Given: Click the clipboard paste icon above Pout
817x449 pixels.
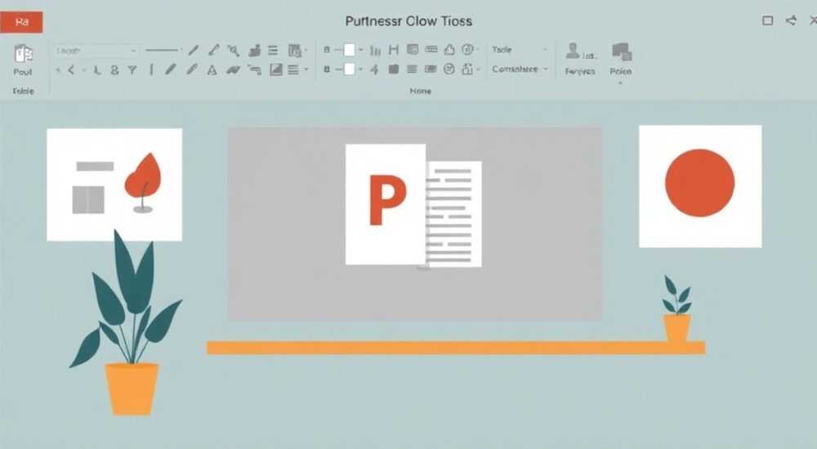Looking at the screenshot, I should pos(23,54).
